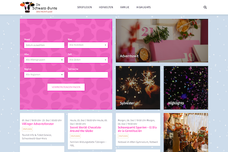Open the Highlights navigation item
Screen dimensions: 228x152
144,7
